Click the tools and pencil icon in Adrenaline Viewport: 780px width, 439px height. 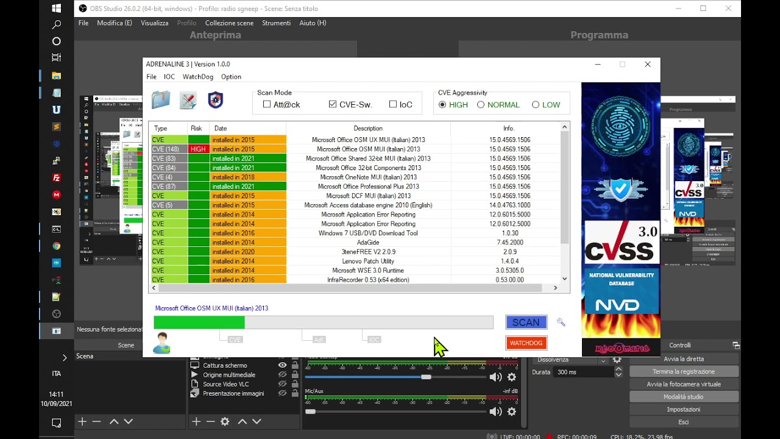(188, 100)
